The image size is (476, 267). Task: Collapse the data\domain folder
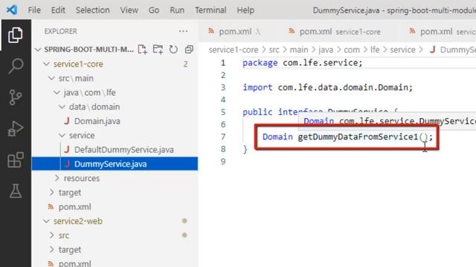[x=62, y=107]
